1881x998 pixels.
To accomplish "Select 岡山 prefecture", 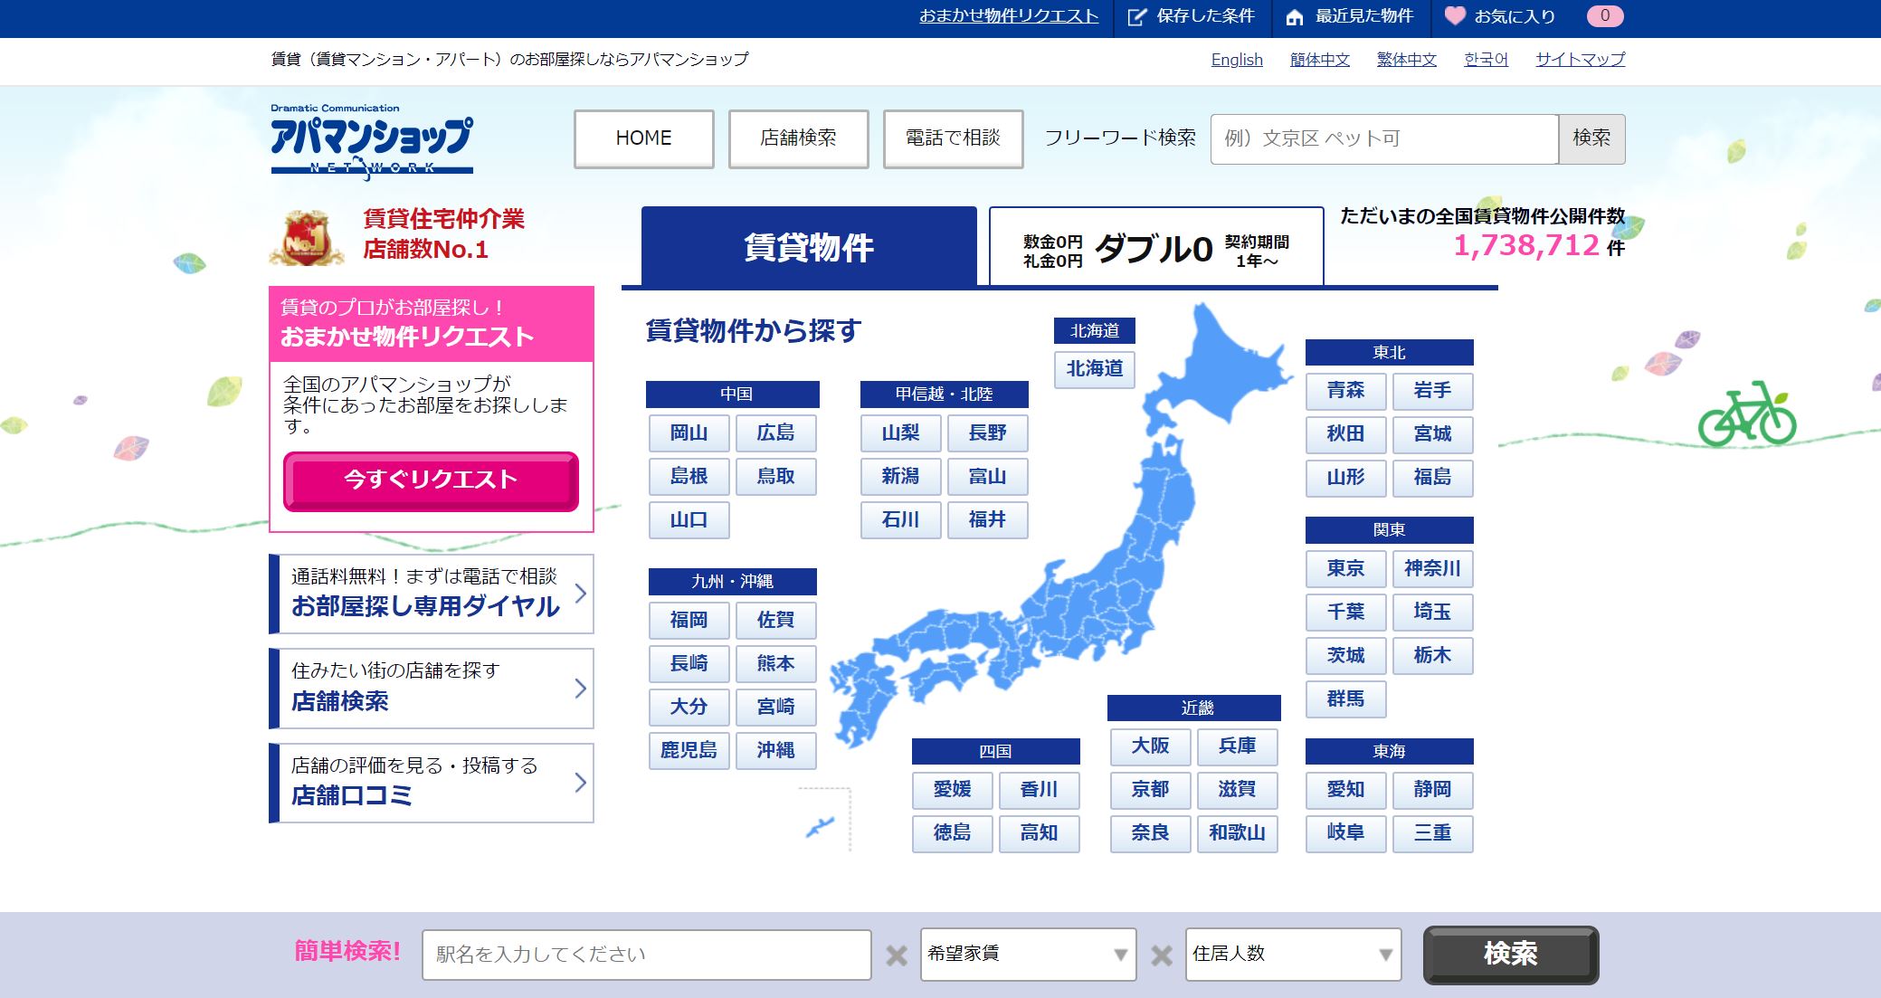I will coord(689,432).
